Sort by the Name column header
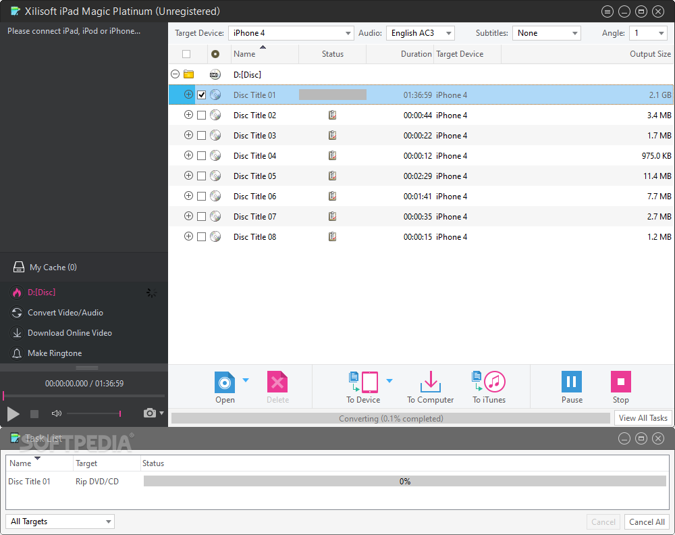Viewport: 675px width, 535px height. [x=265, y=54]
